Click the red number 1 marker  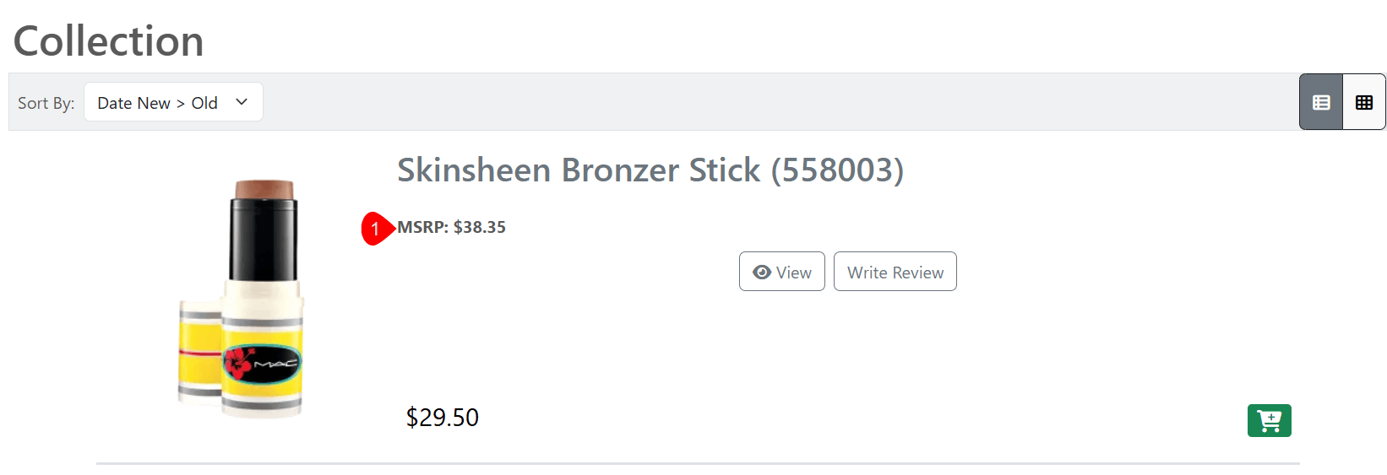(375, 229)
